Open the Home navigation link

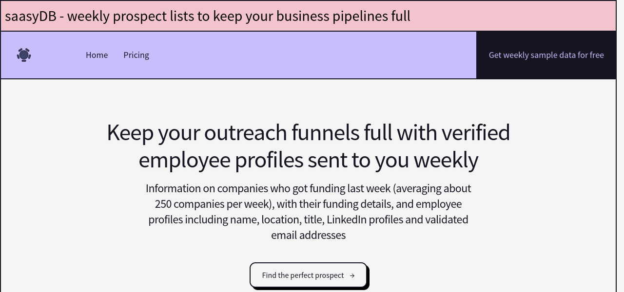tap(97, 55)
